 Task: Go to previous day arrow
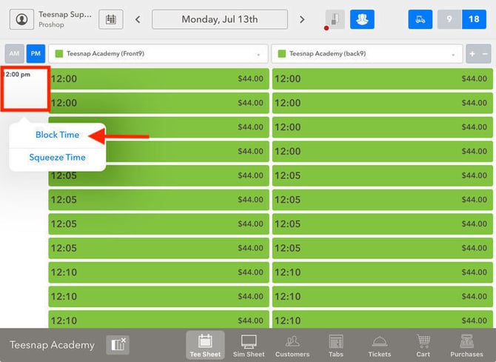pyautogui.click(x=138, y=20)
